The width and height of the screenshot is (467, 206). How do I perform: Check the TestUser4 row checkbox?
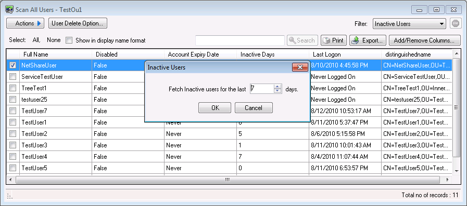13,157
